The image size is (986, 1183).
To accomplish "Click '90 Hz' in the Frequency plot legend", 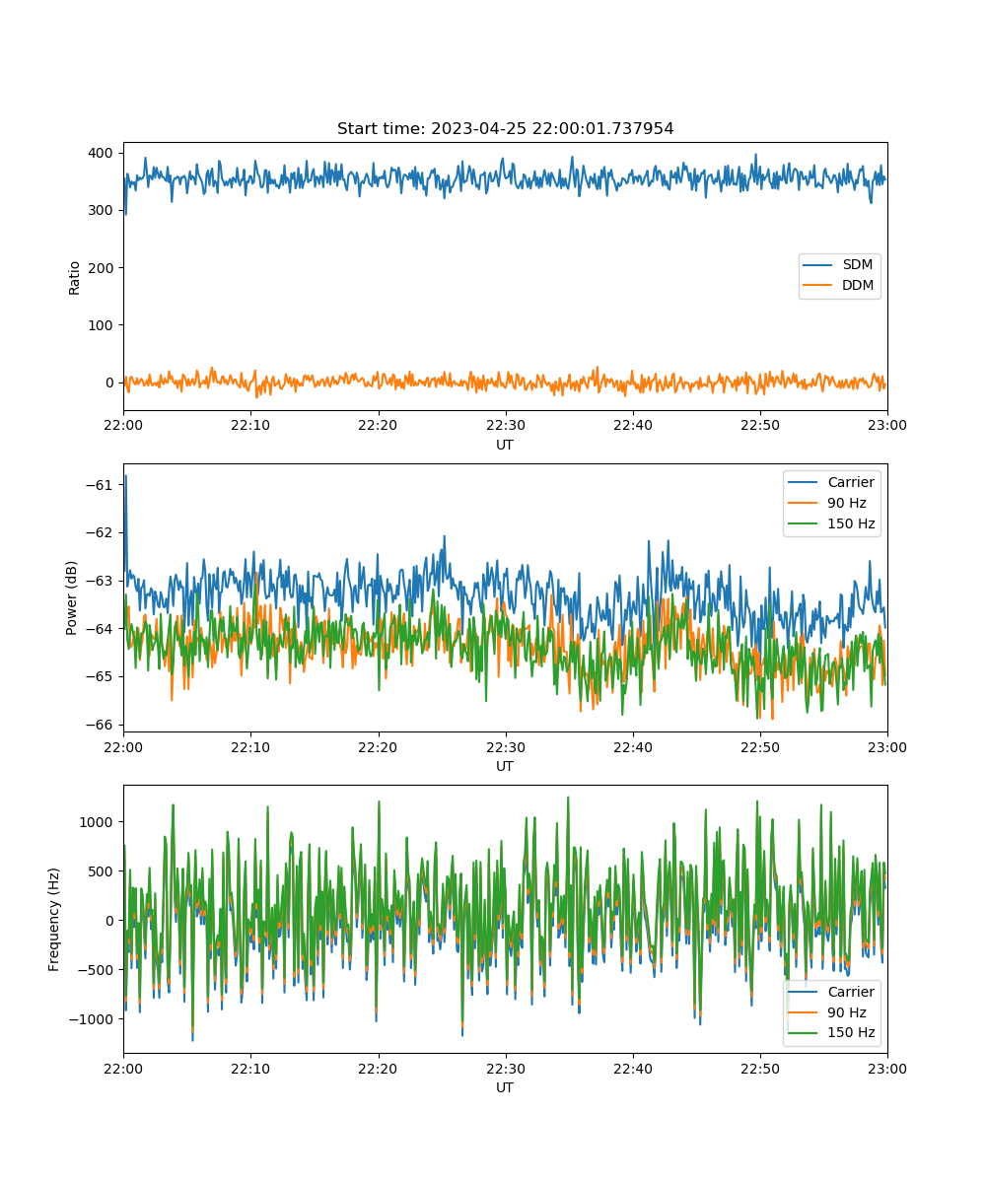I will (x=846, y=1012).
